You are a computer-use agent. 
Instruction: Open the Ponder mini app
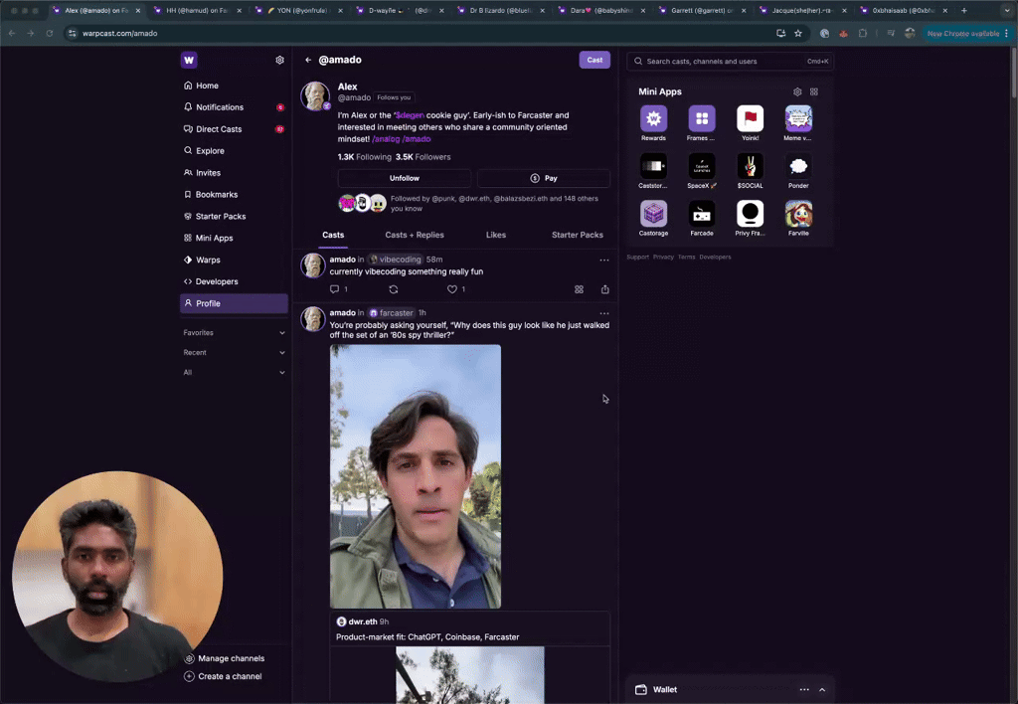click(x=798, y=166)
